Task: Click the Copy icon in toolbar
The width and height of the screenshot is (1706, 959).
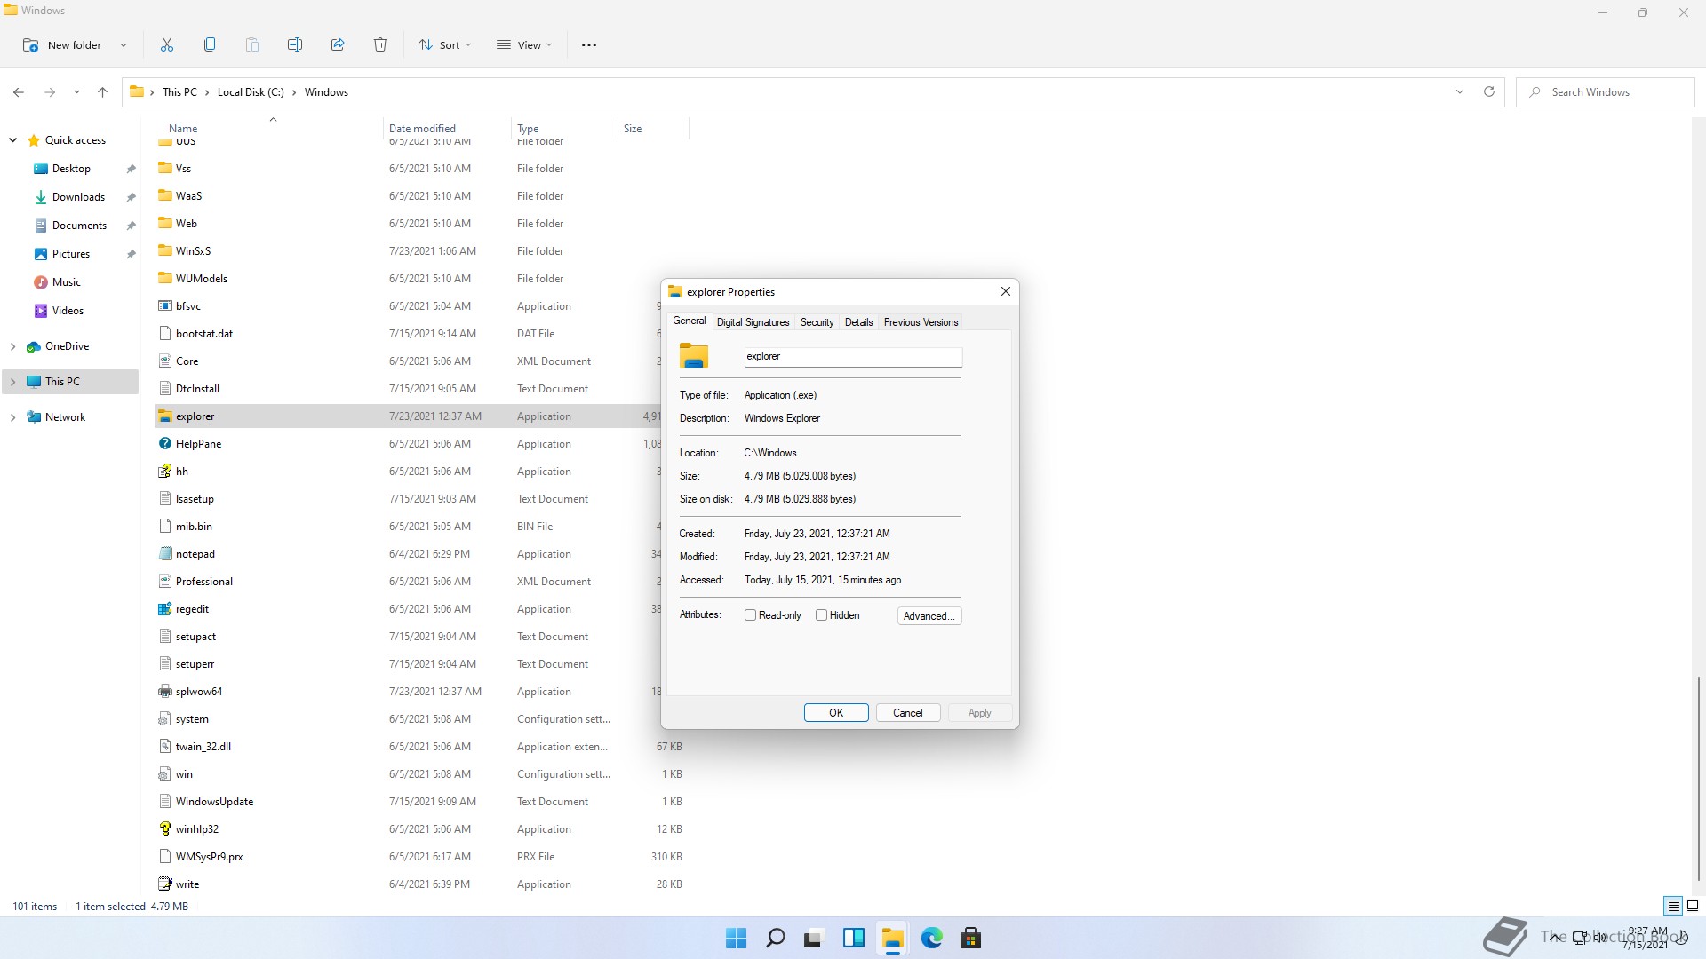Action: click(210, 44)
